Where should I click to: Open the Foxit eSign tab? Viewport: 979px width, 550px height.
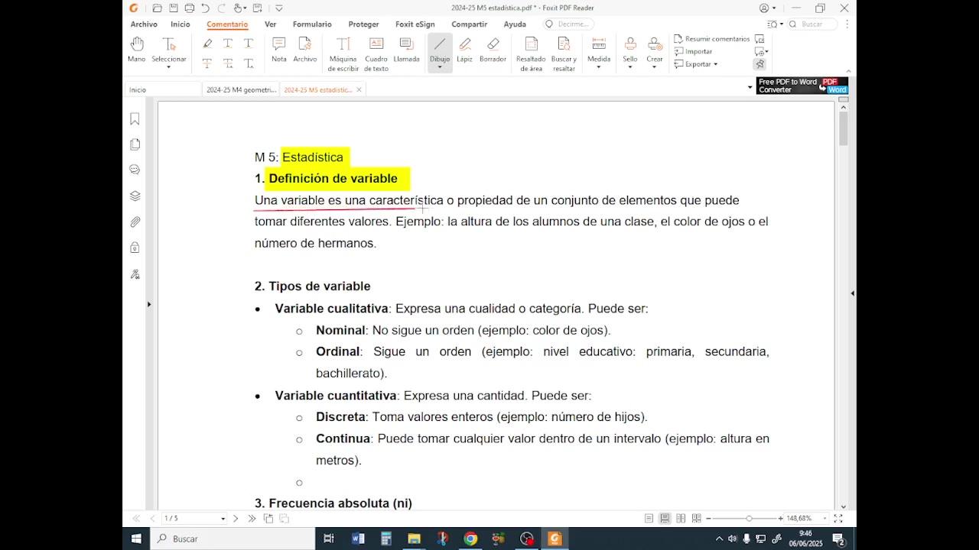[415, 24]
